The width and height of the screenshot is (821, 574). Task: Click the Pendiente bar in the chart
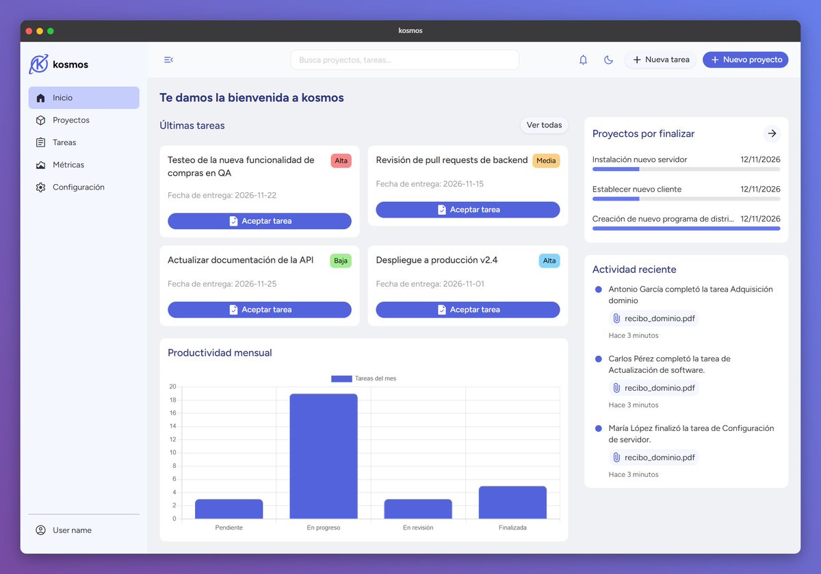tap(229, 509)
